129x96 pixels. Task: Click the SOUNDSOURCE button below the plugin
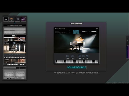(x=77, y=67)
